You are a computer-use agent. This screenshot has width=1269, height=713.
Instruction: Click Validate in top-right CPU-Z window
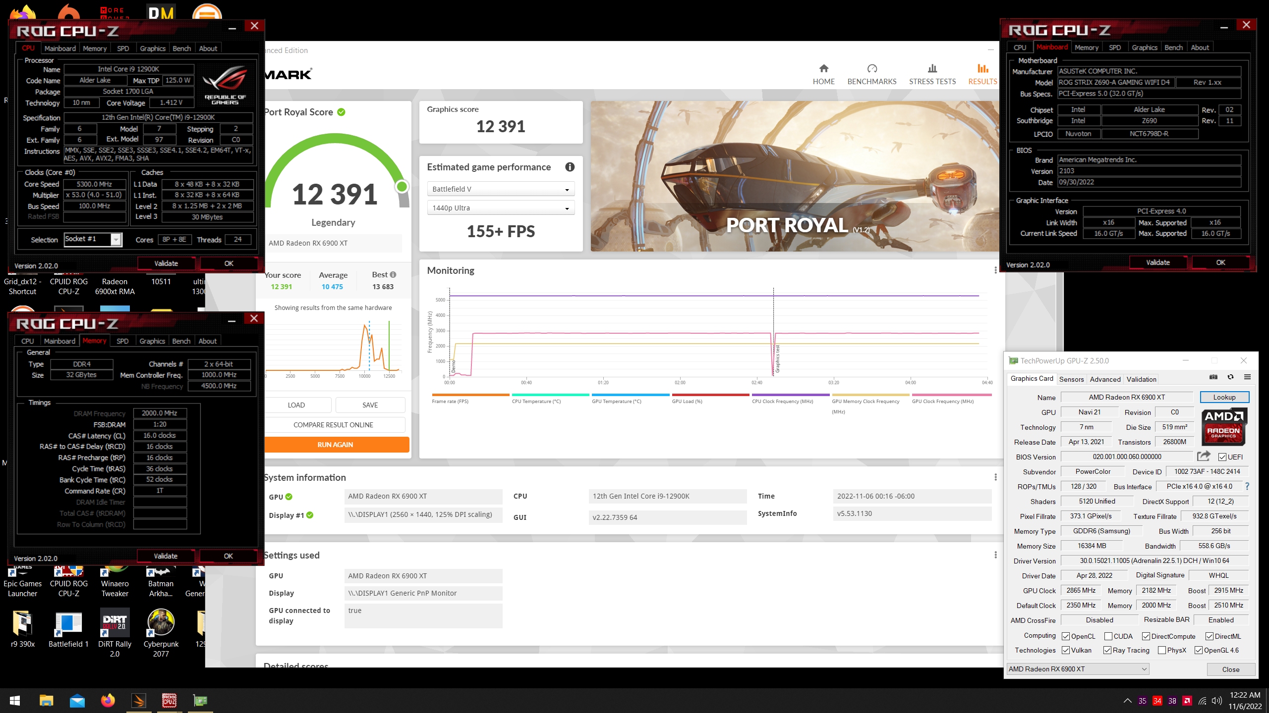1157,262
